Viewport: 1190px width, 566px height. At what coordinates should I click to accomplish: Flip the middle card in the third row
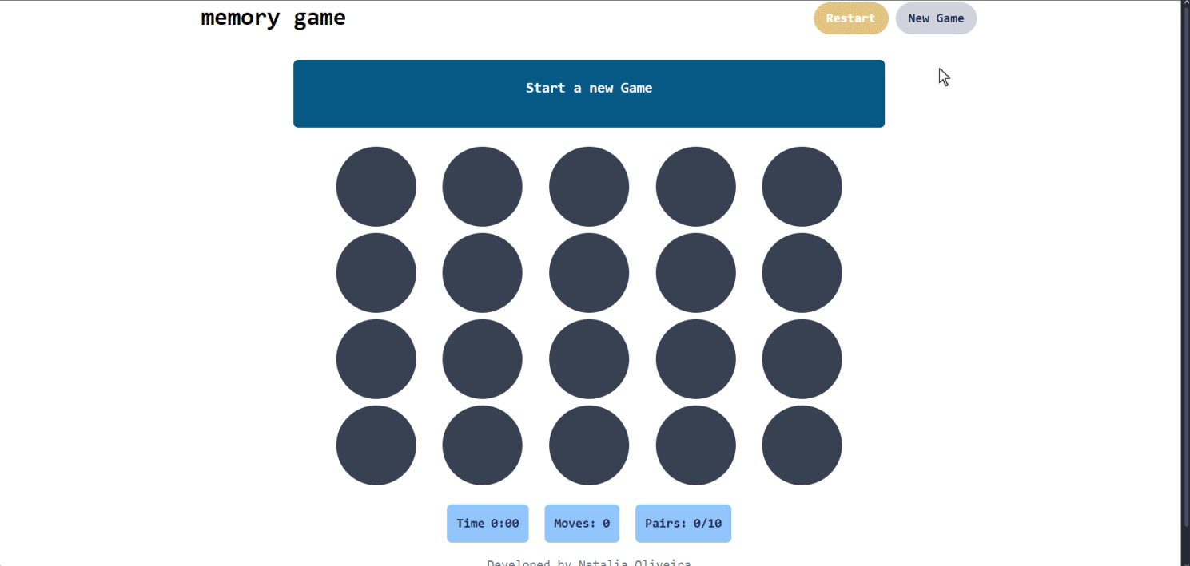pyautogui.click(x=589, y=359)
